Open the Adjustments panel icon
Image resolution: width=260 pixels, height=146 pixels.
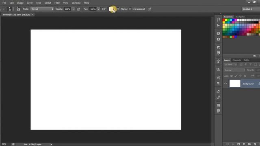click(x=218, y=47)
